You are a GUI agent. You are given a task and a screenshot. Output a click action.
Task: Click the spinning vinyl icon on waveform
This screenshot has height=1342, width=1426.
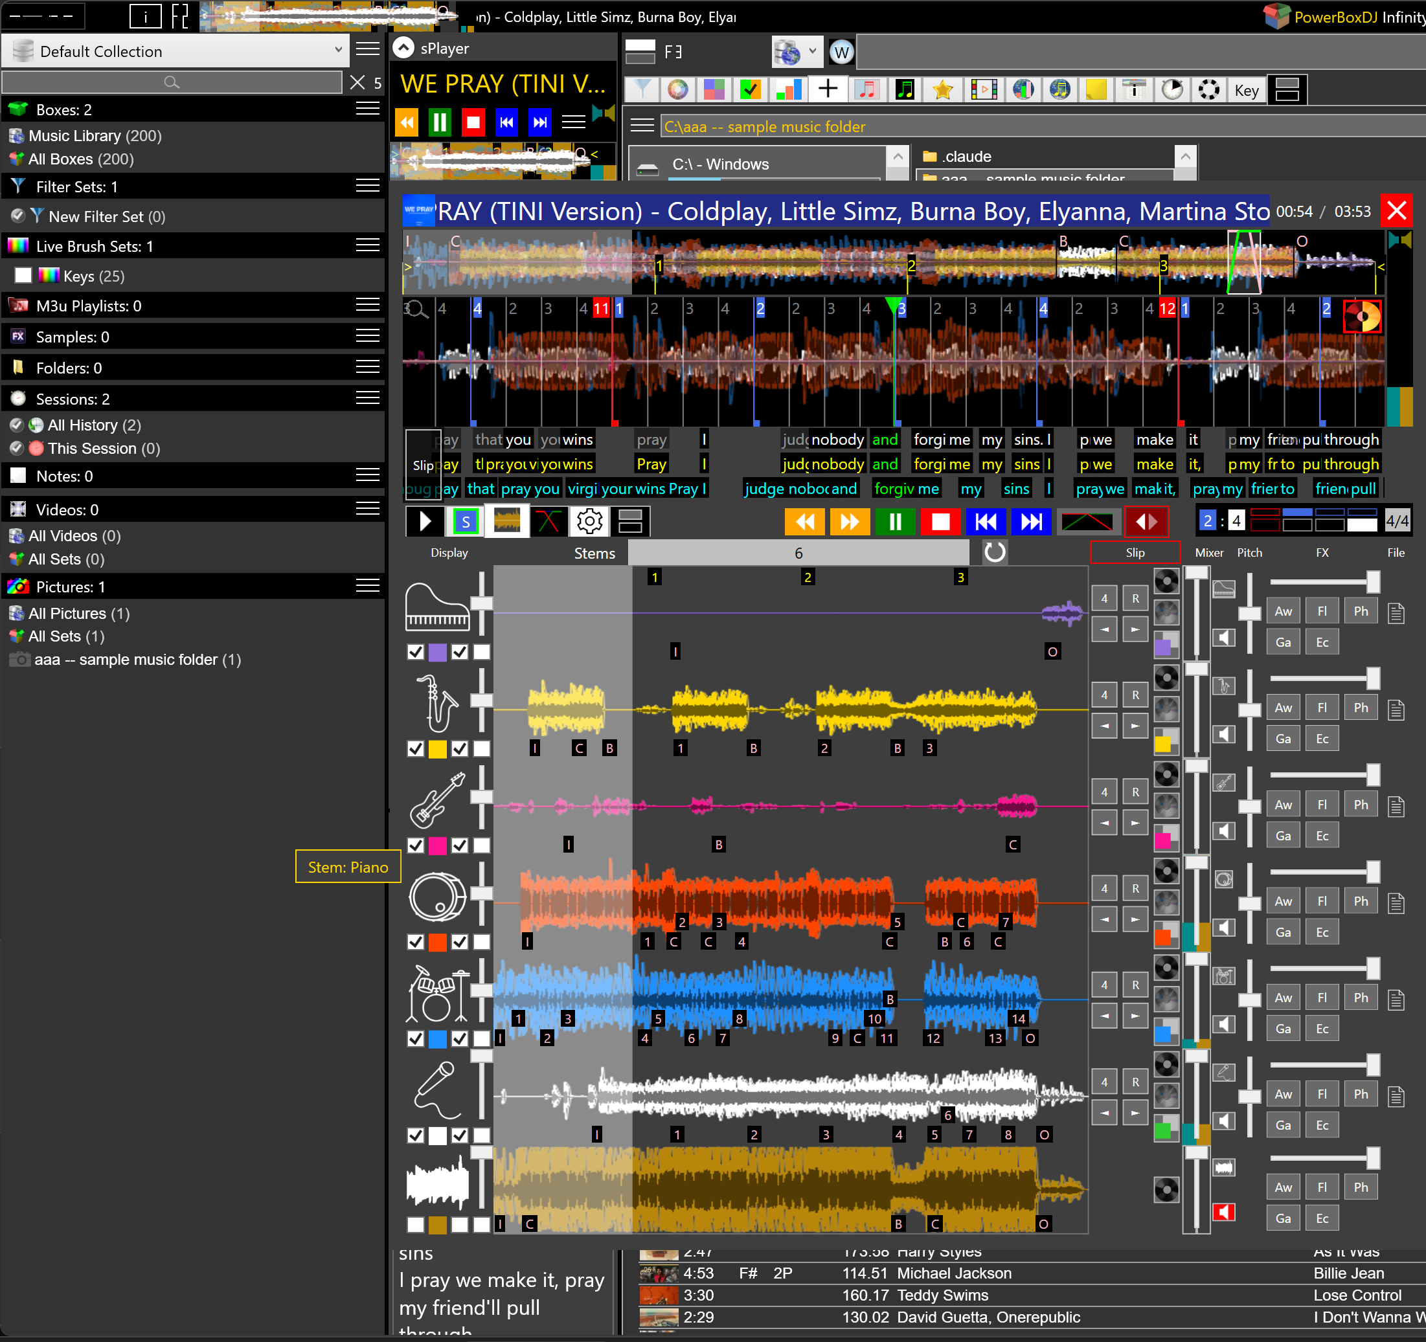click(x=1361, y=316)
